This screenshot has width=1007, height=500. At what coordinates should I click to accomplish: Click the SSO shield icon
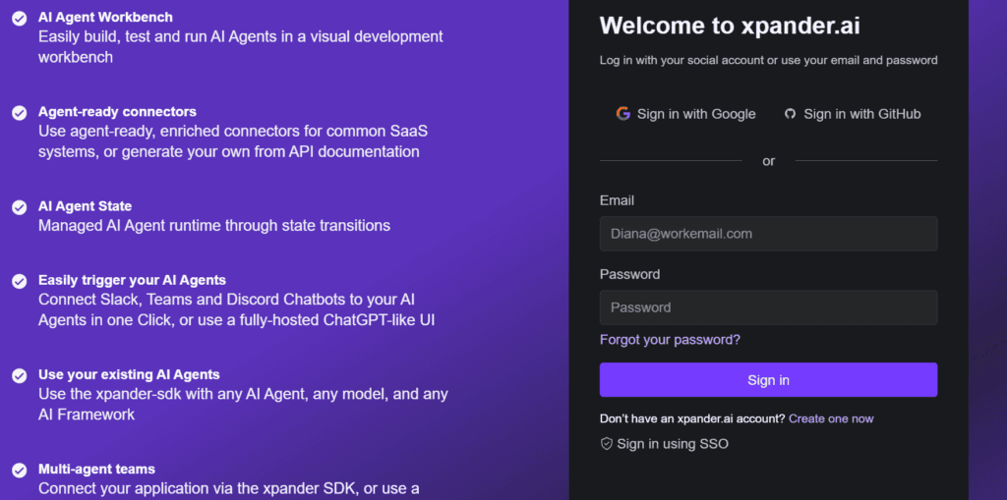607,444
